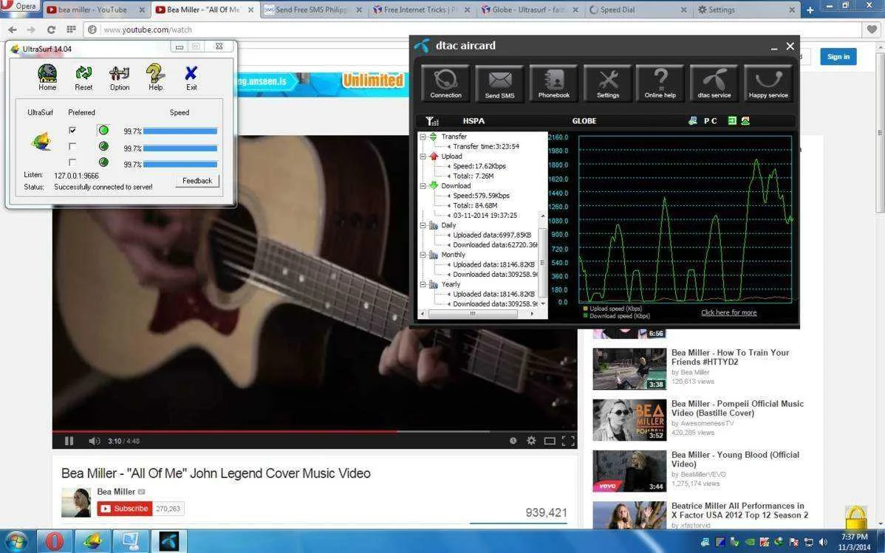Open the Phonebook in dtac aircard
This screenshot has height=553, width=885.
click(554, 83)
